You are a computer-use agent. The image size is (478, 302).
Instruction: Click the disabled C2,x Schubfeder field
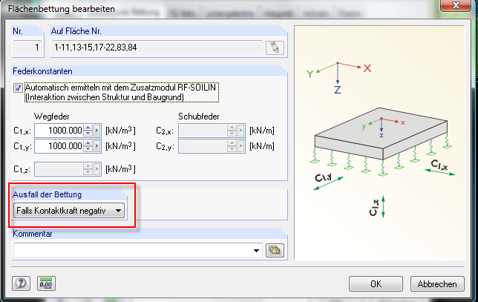203,131
